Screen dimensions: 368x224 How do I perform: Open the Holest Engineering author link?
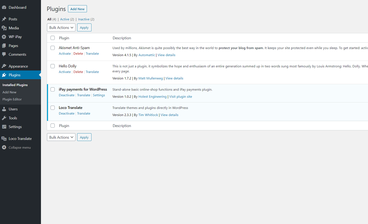[x=153, y=97]
